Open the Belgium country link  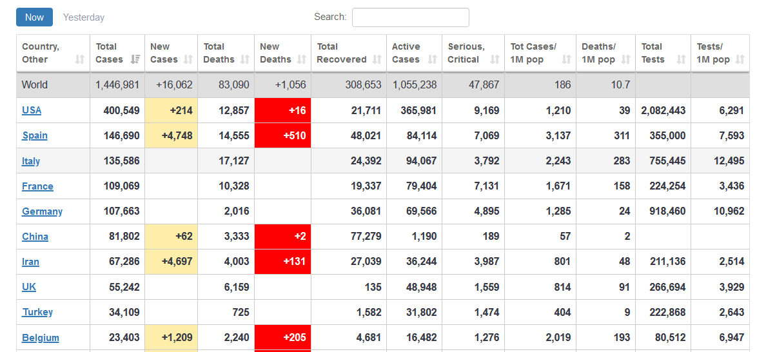pos(40,338)
